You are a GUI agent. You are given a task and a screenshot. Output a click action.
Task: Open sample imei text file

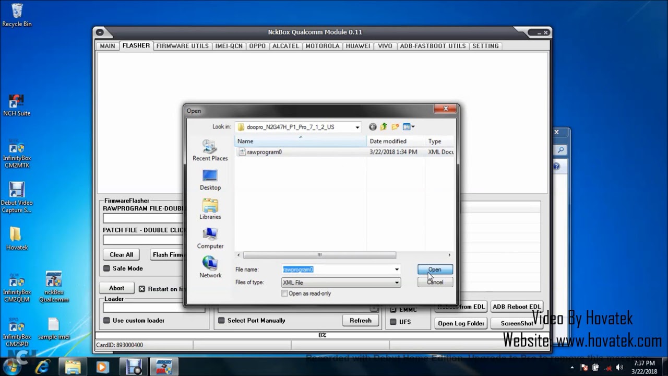[54, 328]
